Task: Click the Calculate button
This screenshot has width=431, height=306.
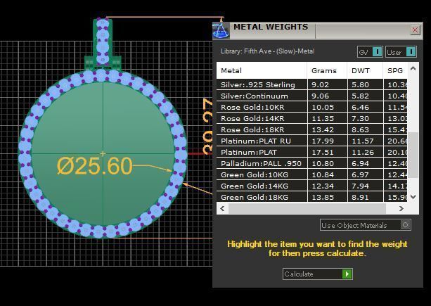Action: click(318, 274)
